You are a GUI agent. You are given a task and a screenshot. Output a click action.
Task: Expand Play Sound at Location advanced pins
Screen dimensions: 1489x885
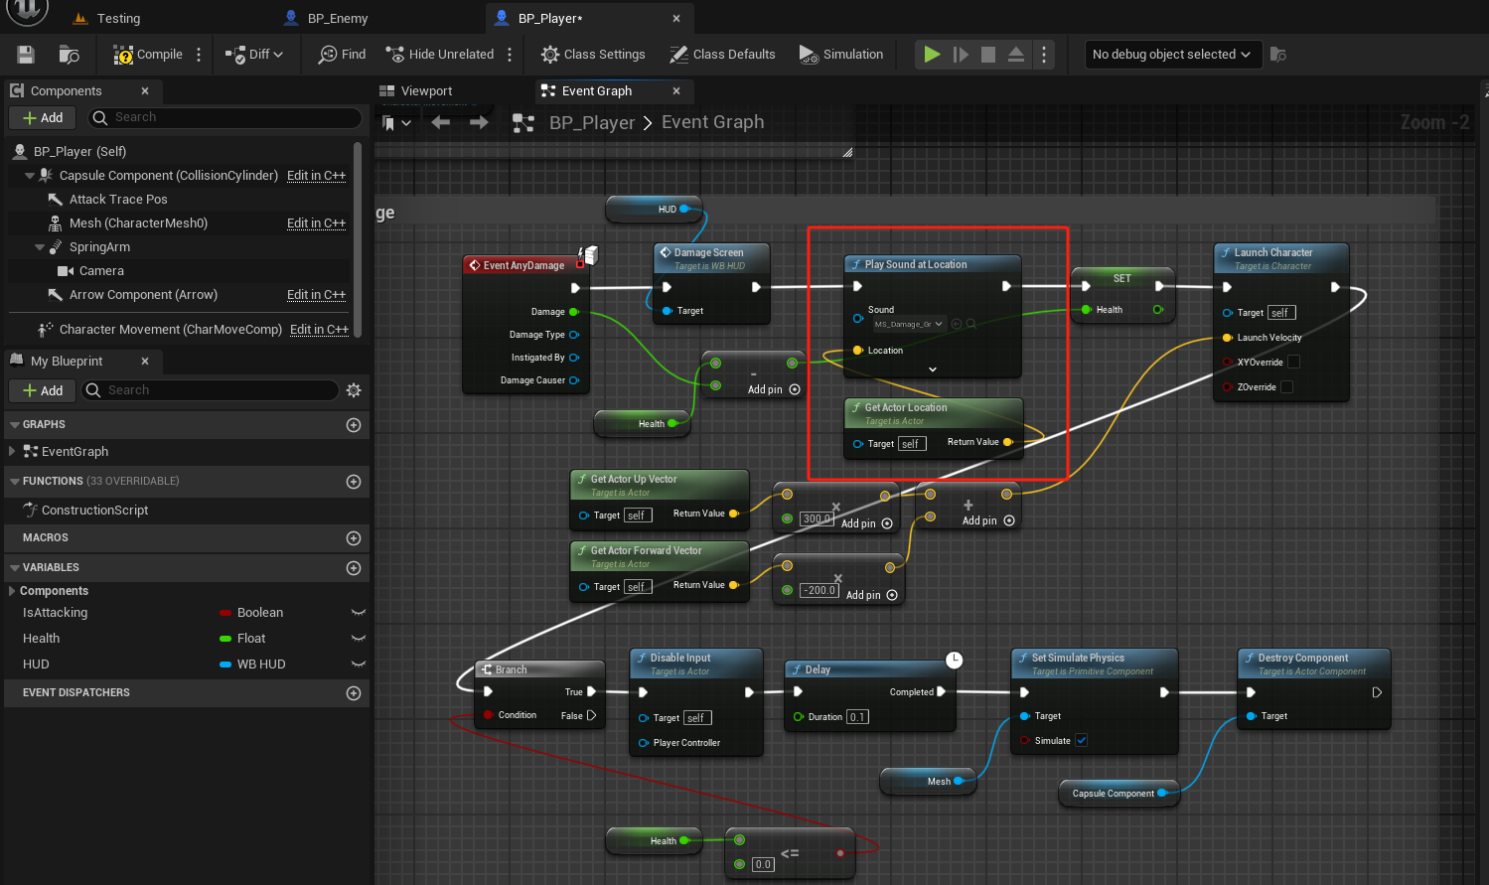click(932, 369)
